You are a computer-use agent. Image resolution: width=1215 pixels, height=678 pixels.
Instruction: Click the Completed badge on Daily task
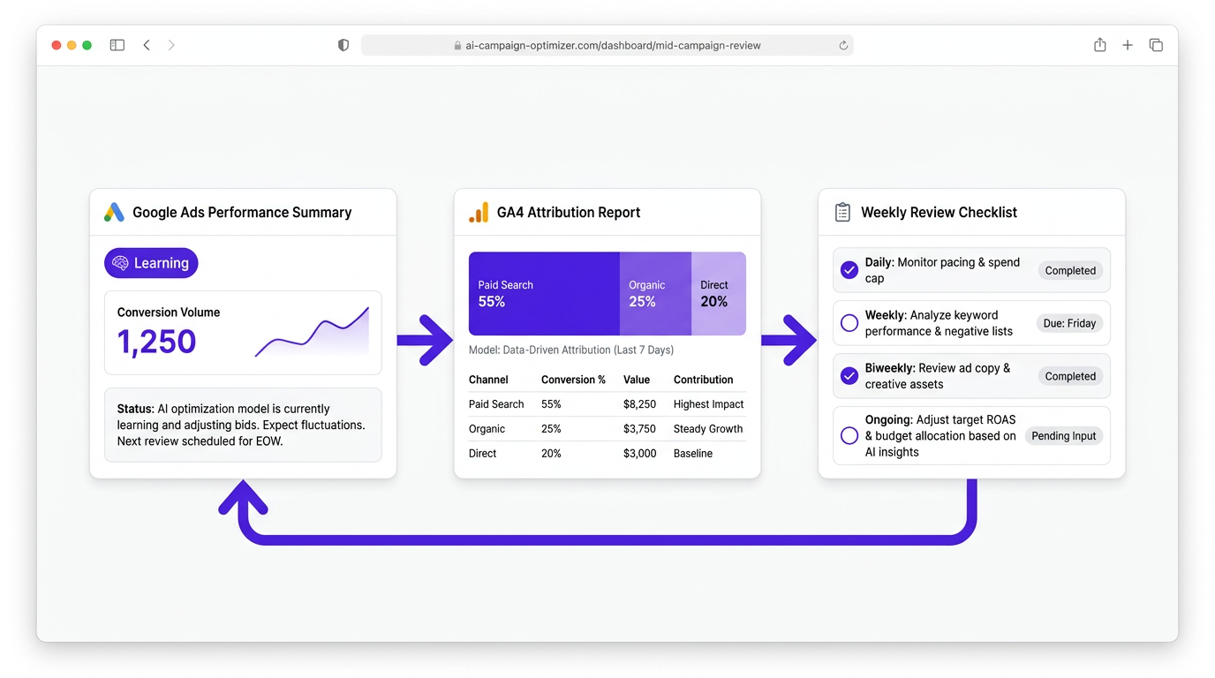click(1070, 270)
